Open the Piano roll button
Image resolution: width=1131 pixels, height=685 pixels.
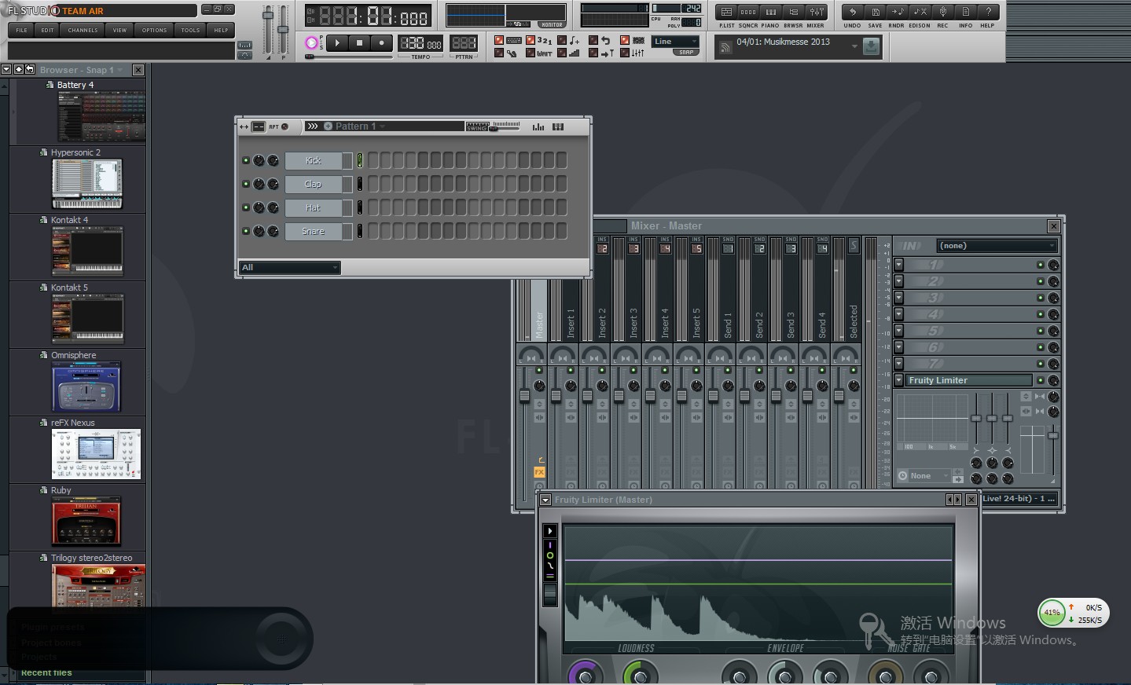pyautogui.click(x=771, y=12)
